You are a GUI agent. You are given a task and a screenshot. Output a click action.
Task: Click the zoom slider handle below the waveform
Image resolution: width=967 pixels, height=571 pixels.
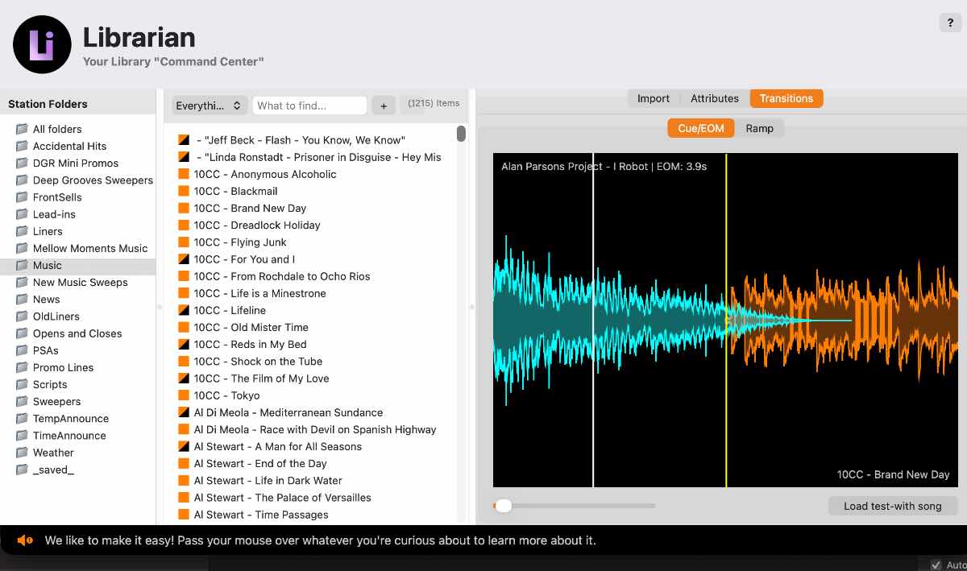pyautogui.click(x=504, y=506)
